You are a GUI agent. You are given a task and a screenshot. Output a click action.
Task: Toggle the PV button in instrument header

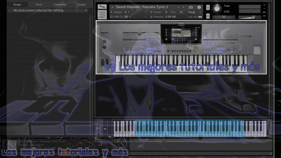[x=264, y=16]
